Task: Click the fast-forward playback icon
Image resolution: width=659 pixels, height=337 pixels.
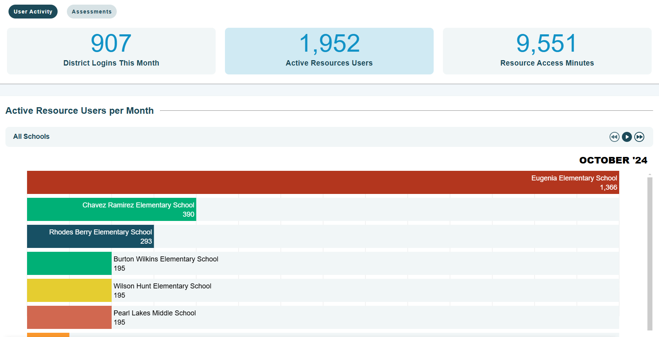Action: [x=639, y=137]
